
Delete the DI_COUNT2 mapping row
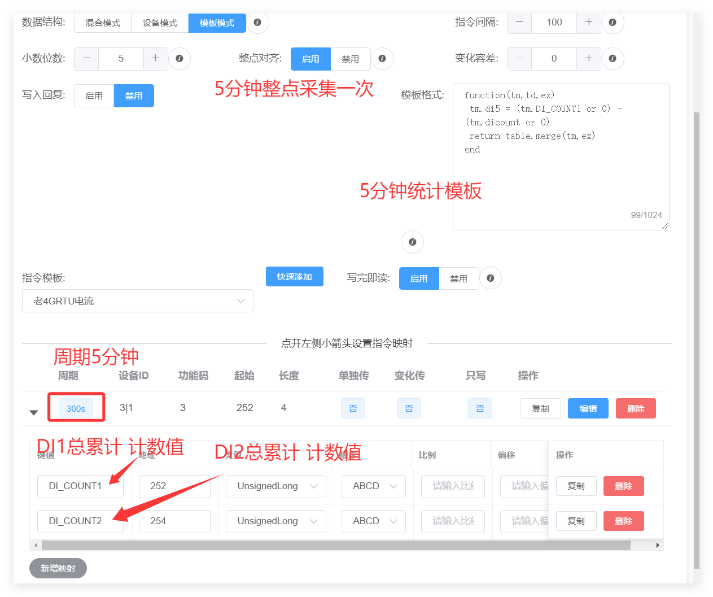[x=624, y=521]
